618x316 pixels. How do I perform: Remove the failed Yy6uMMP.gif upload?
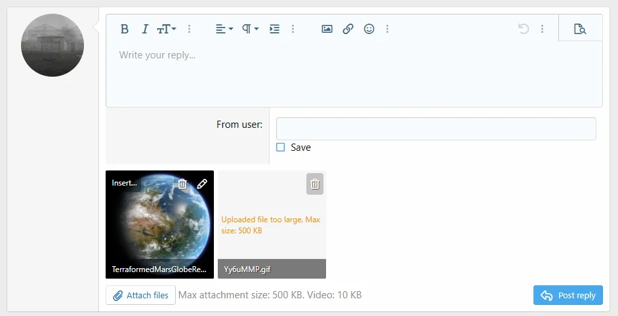(315, 184)
